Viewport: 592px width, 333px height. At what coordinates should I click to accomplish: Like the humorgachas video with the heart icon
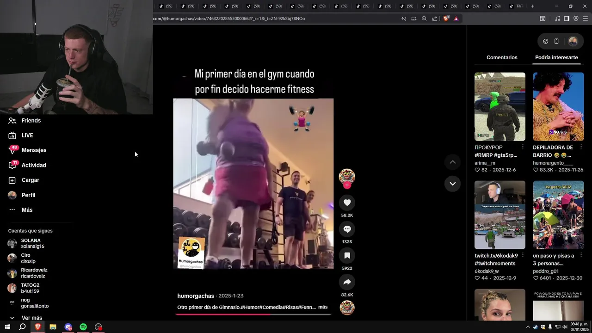347,203
